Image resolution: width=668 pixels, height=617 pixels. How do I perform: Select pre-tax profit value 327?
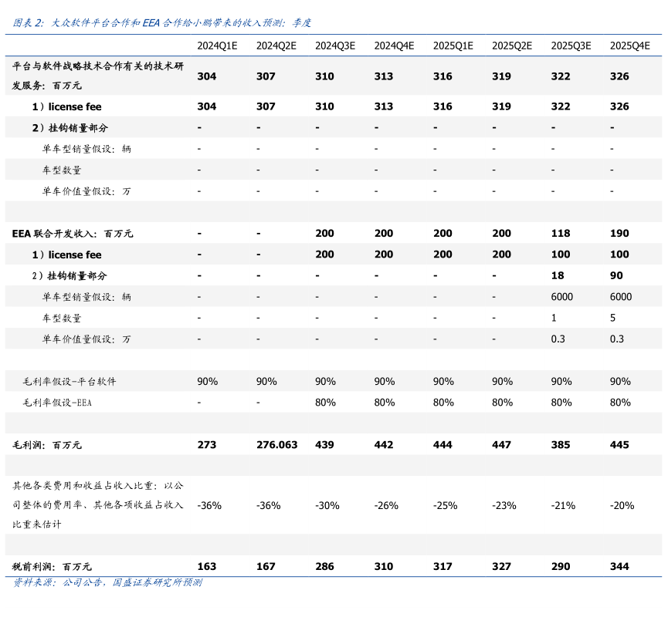click(501, 567)
